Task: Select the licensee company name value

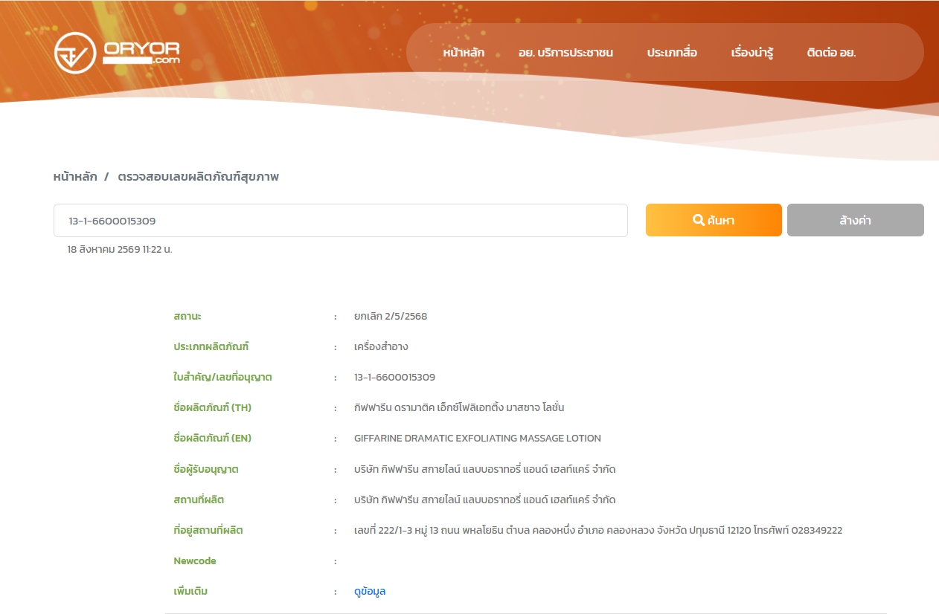Action: coord(484,469)
